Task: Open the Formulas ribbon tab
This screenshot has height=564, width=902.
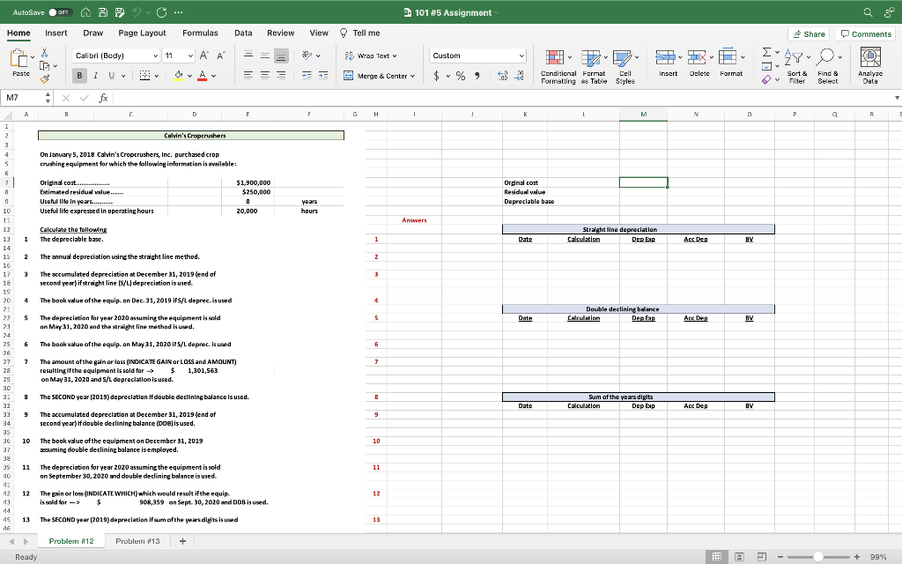Action: click(x=200, y=32)
